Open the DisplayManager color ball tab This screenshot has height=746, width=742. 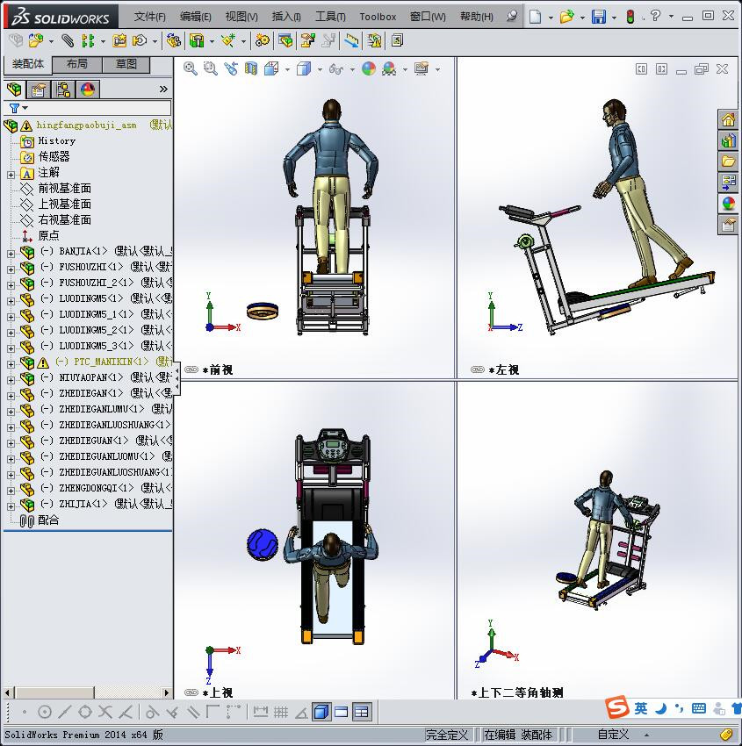pyautogui.click(x=88, y=89)
